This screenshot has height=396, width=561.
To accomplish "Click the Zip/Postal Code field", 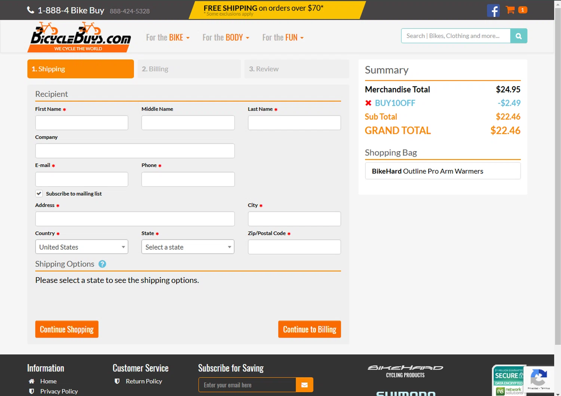I will pos(294,247).
